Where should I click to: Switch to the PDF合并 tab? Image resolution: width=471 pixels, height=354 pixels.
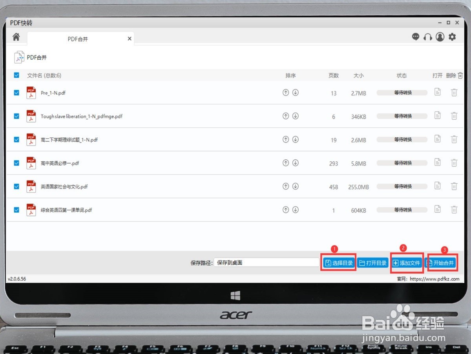coord(80,39)
